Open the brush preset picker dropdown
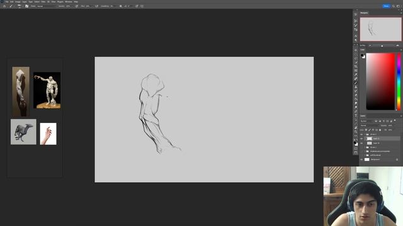Viewport: 403px width, 226px height. [20, 6]
